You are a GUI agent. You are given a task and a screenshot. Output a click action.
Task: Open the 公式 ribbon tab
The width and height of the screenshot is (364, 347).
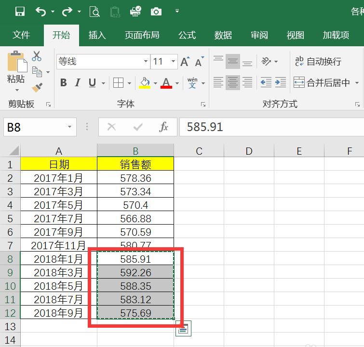[x=187, y=35]
